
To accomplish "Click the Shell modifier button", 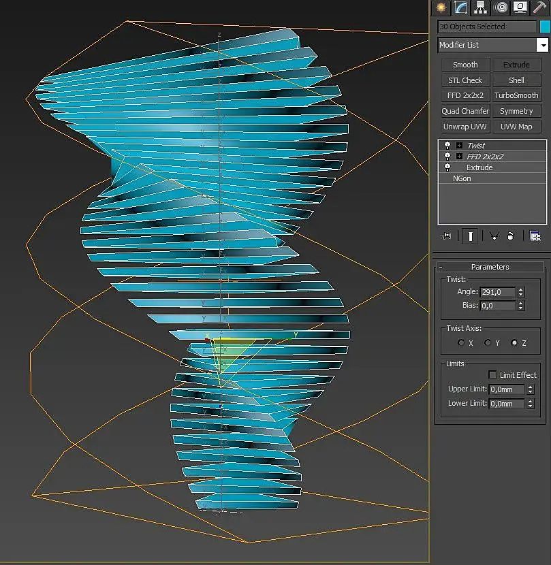I will coord(516,80).
